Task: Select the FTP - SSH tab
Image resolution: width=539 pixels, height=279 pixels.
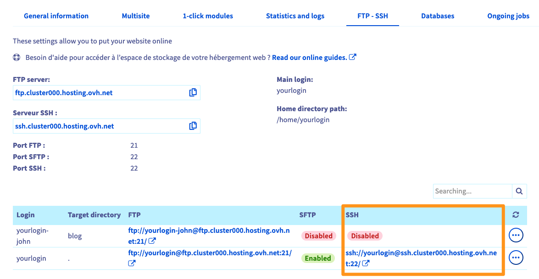Action: [372, 16]
